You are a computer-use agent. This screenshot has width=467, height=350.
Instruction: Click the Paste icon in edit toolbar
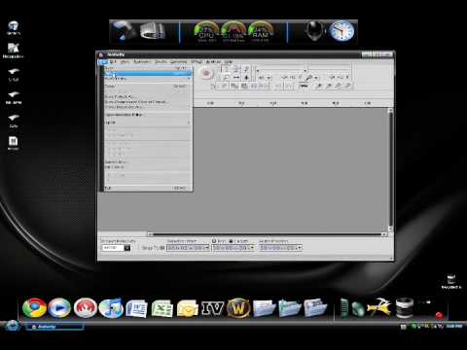coord(244,86)
